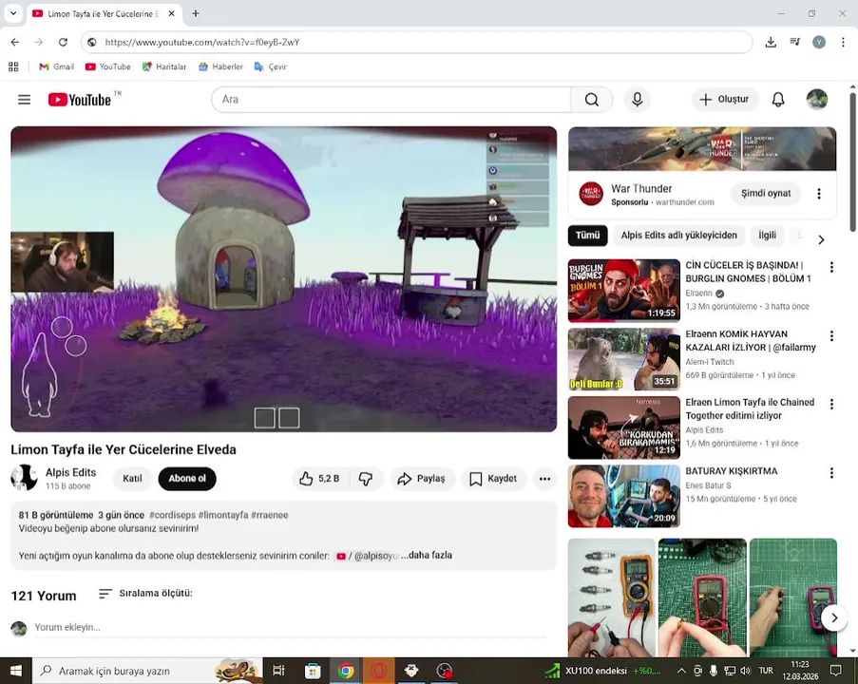Click the #cordiseps hashtag
This screenshot has width=858, height=684.
coord(172,515)
